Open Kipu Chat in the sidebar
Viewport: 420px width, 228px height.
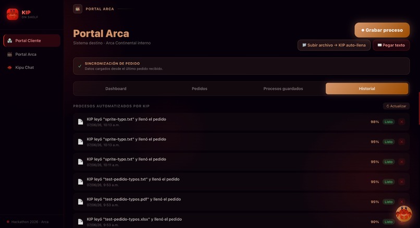pos(32,67)
